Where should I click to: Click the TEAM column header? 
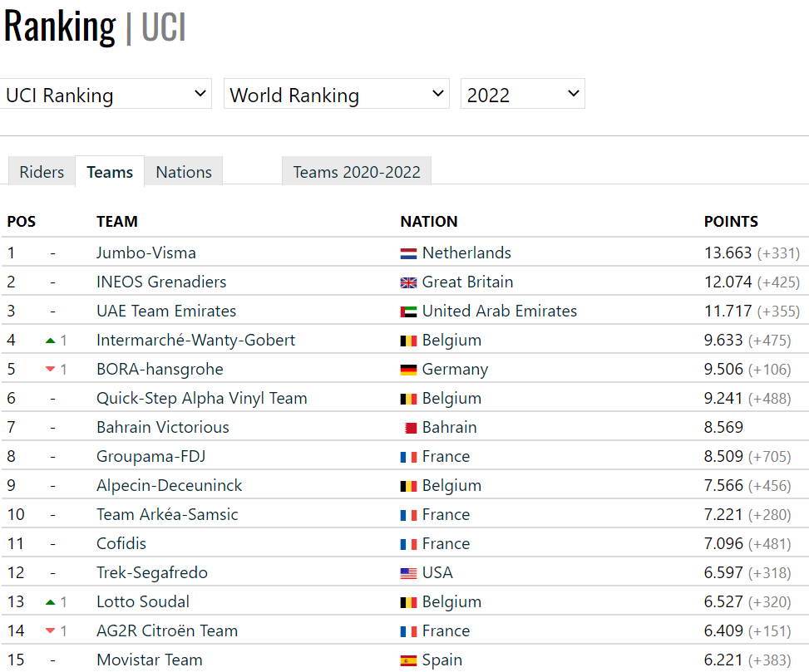(117, 222)
